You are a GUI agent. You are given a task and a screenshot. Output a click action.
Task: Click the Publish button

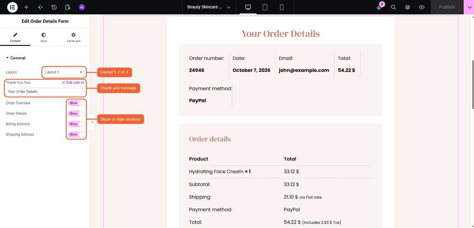447,7
